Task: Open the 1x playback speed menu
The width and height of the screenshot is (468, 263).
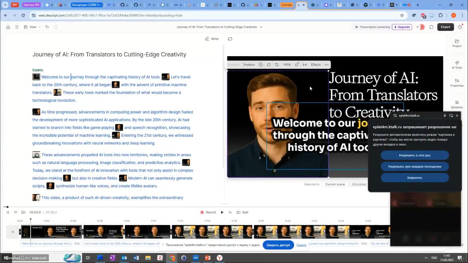Action: [x=230, y=212]
